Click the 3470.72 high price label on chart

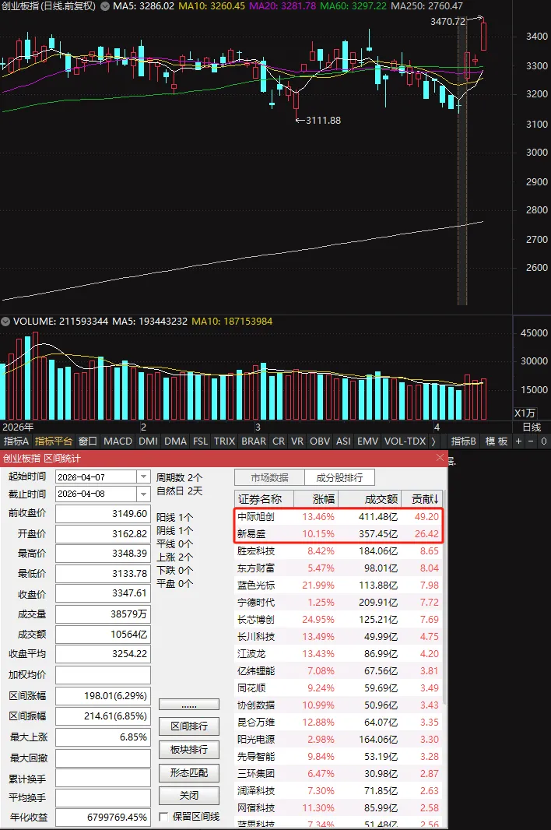tap(447, 21)
